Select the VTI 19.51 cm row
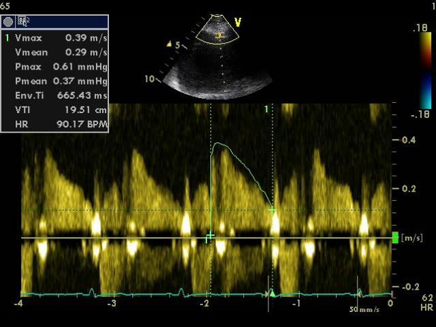 click(x=54, y=110)
